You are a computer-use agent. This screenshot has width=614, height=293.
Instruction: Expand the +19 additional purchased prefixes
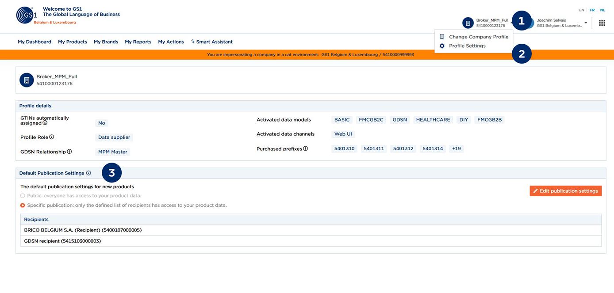pos(457,148)
